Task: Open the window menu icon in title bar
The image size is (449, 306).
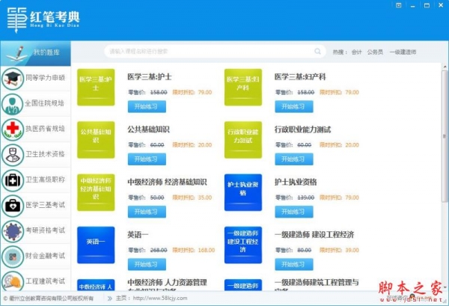Action: [398, 5]
